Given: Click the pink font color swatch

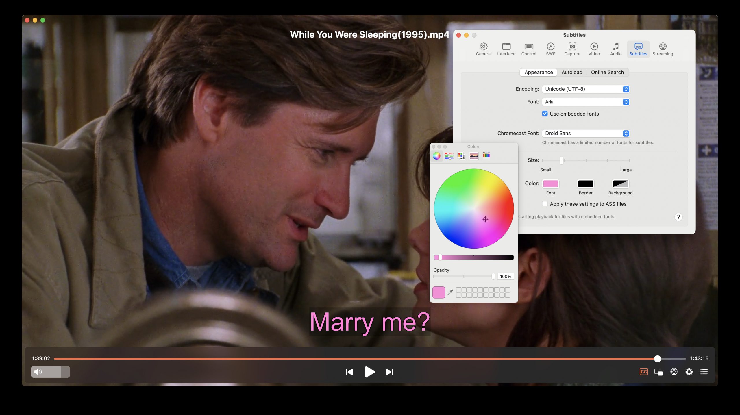Looking at the screenshot, I should tap(550, 184).
